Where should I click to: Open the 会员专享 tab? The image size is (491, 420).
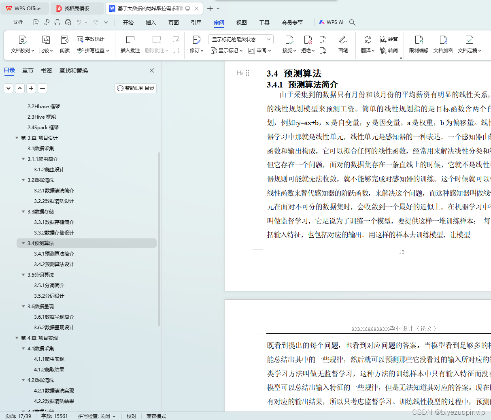coord(292,23)
